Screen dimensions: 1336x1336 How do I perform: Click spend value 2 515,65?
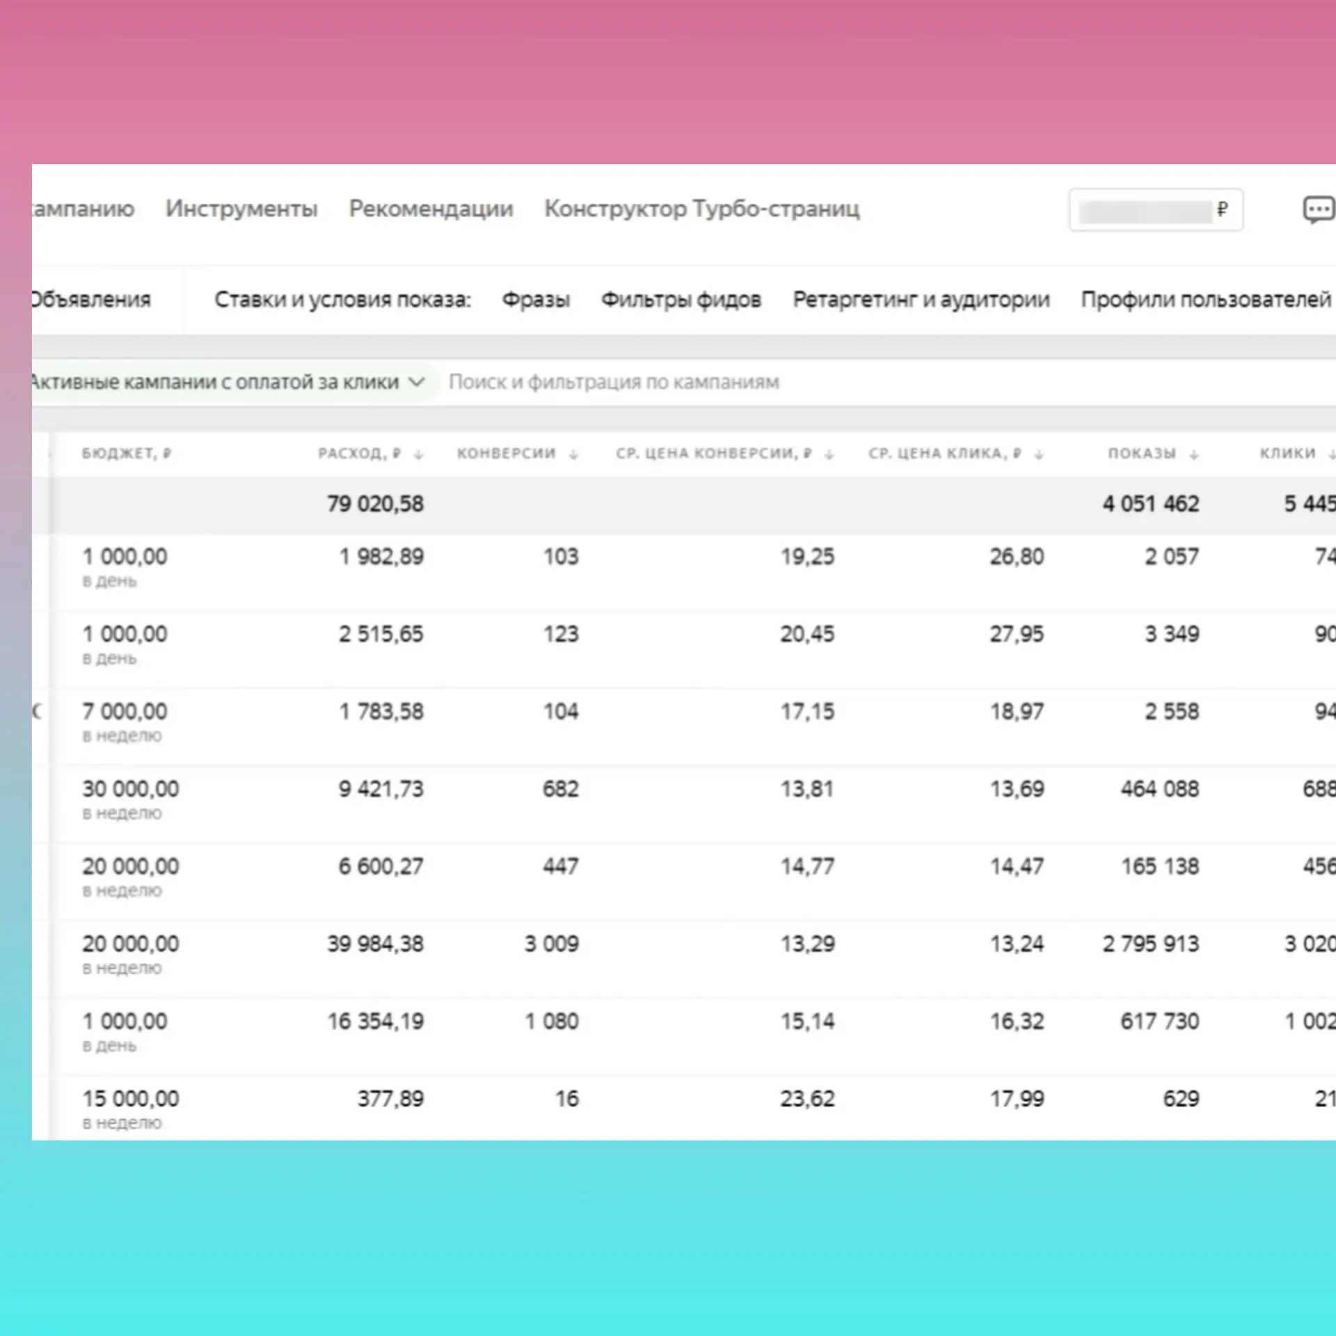pos(381,634)
